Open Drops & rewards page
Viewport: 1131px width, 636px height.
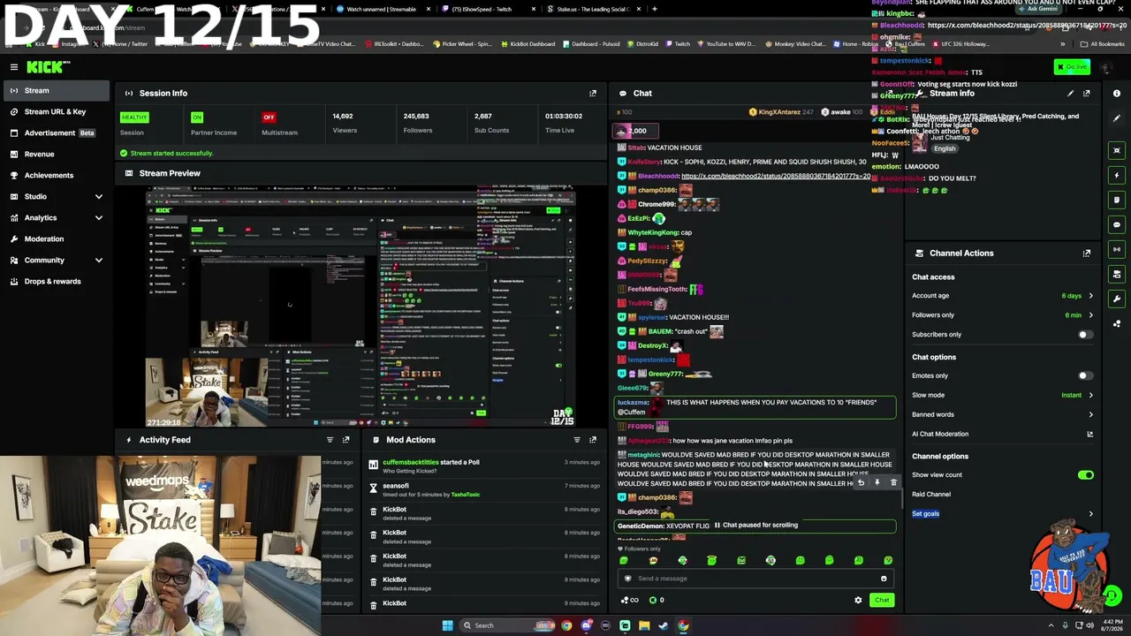pos(57,281)
